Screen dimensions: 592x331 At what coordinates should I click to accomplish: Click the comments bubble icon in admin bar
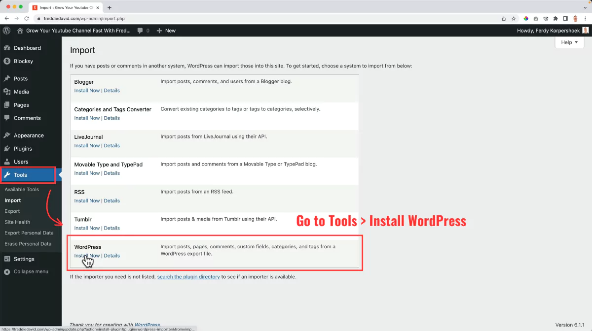coord(141,30)
